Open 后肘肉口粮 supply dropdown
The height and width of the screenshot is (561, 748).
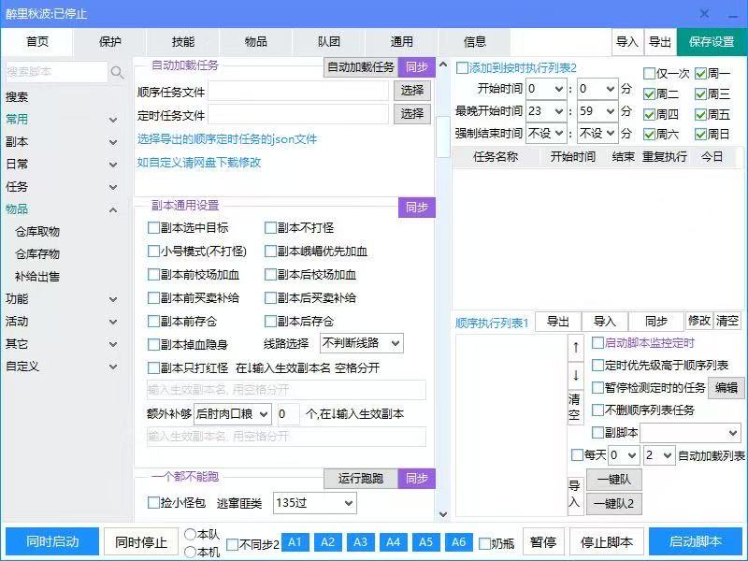(233, 414)
